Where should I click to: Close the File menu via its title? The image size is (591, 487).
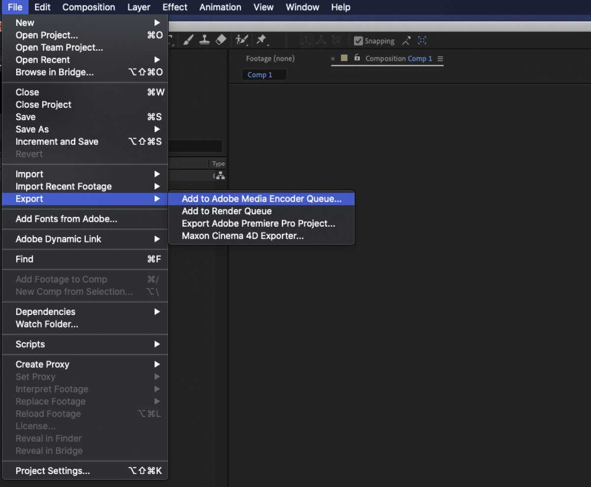point(15,7)
